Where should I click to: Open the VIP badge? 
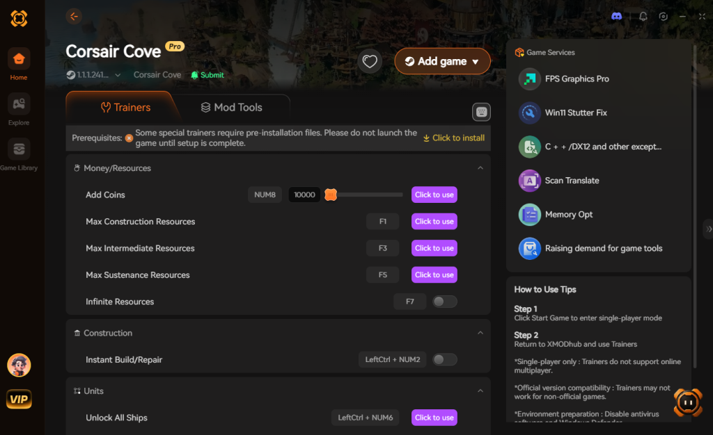tap(19, 399)
